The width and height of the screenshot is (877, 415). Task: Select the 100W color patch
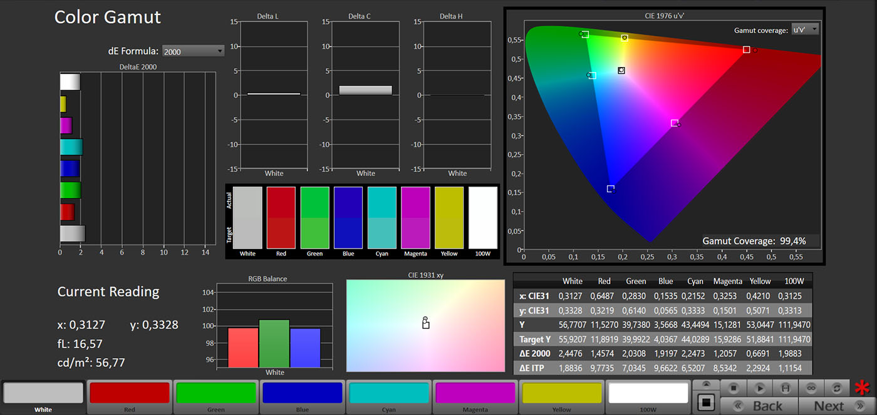coord(648,393)
